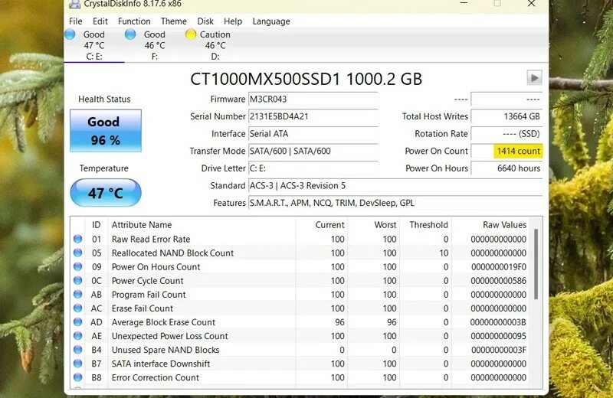
Task: Click the blue status dot for drive F:
Action: [130, 34]
